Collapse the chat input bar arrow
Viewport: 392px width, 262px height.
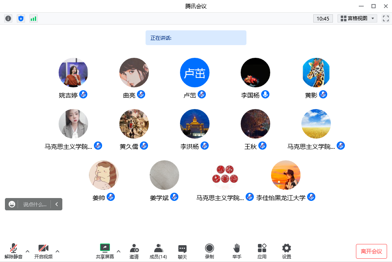tap(57, 204)
